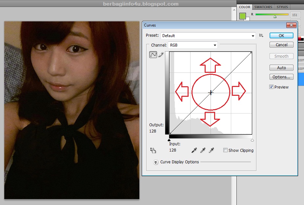The width and height of the screenshot is (304, 205).
Task: Open the Channel RGB dropdown
Action: [x=193, y=45]
